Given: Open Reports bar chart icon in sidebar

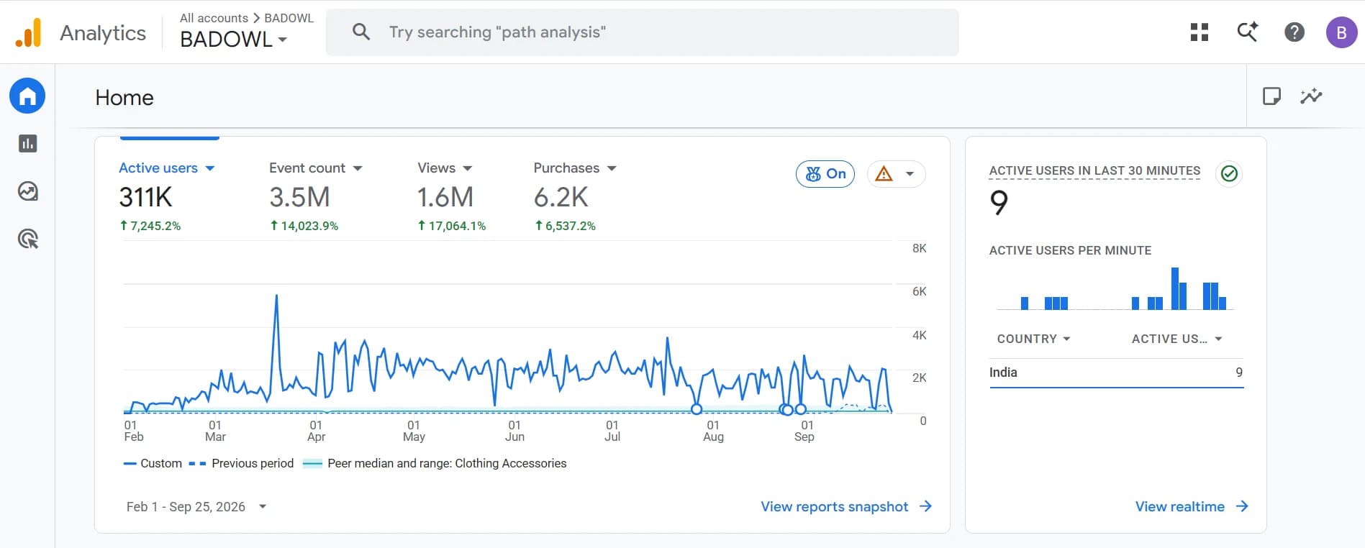Looking at the screenshot, I should point(27,144).
